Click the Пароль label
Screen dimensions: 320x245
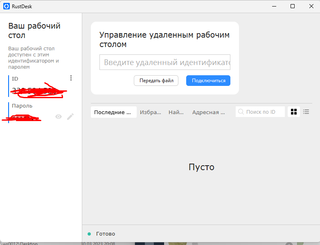pos(22,106)
